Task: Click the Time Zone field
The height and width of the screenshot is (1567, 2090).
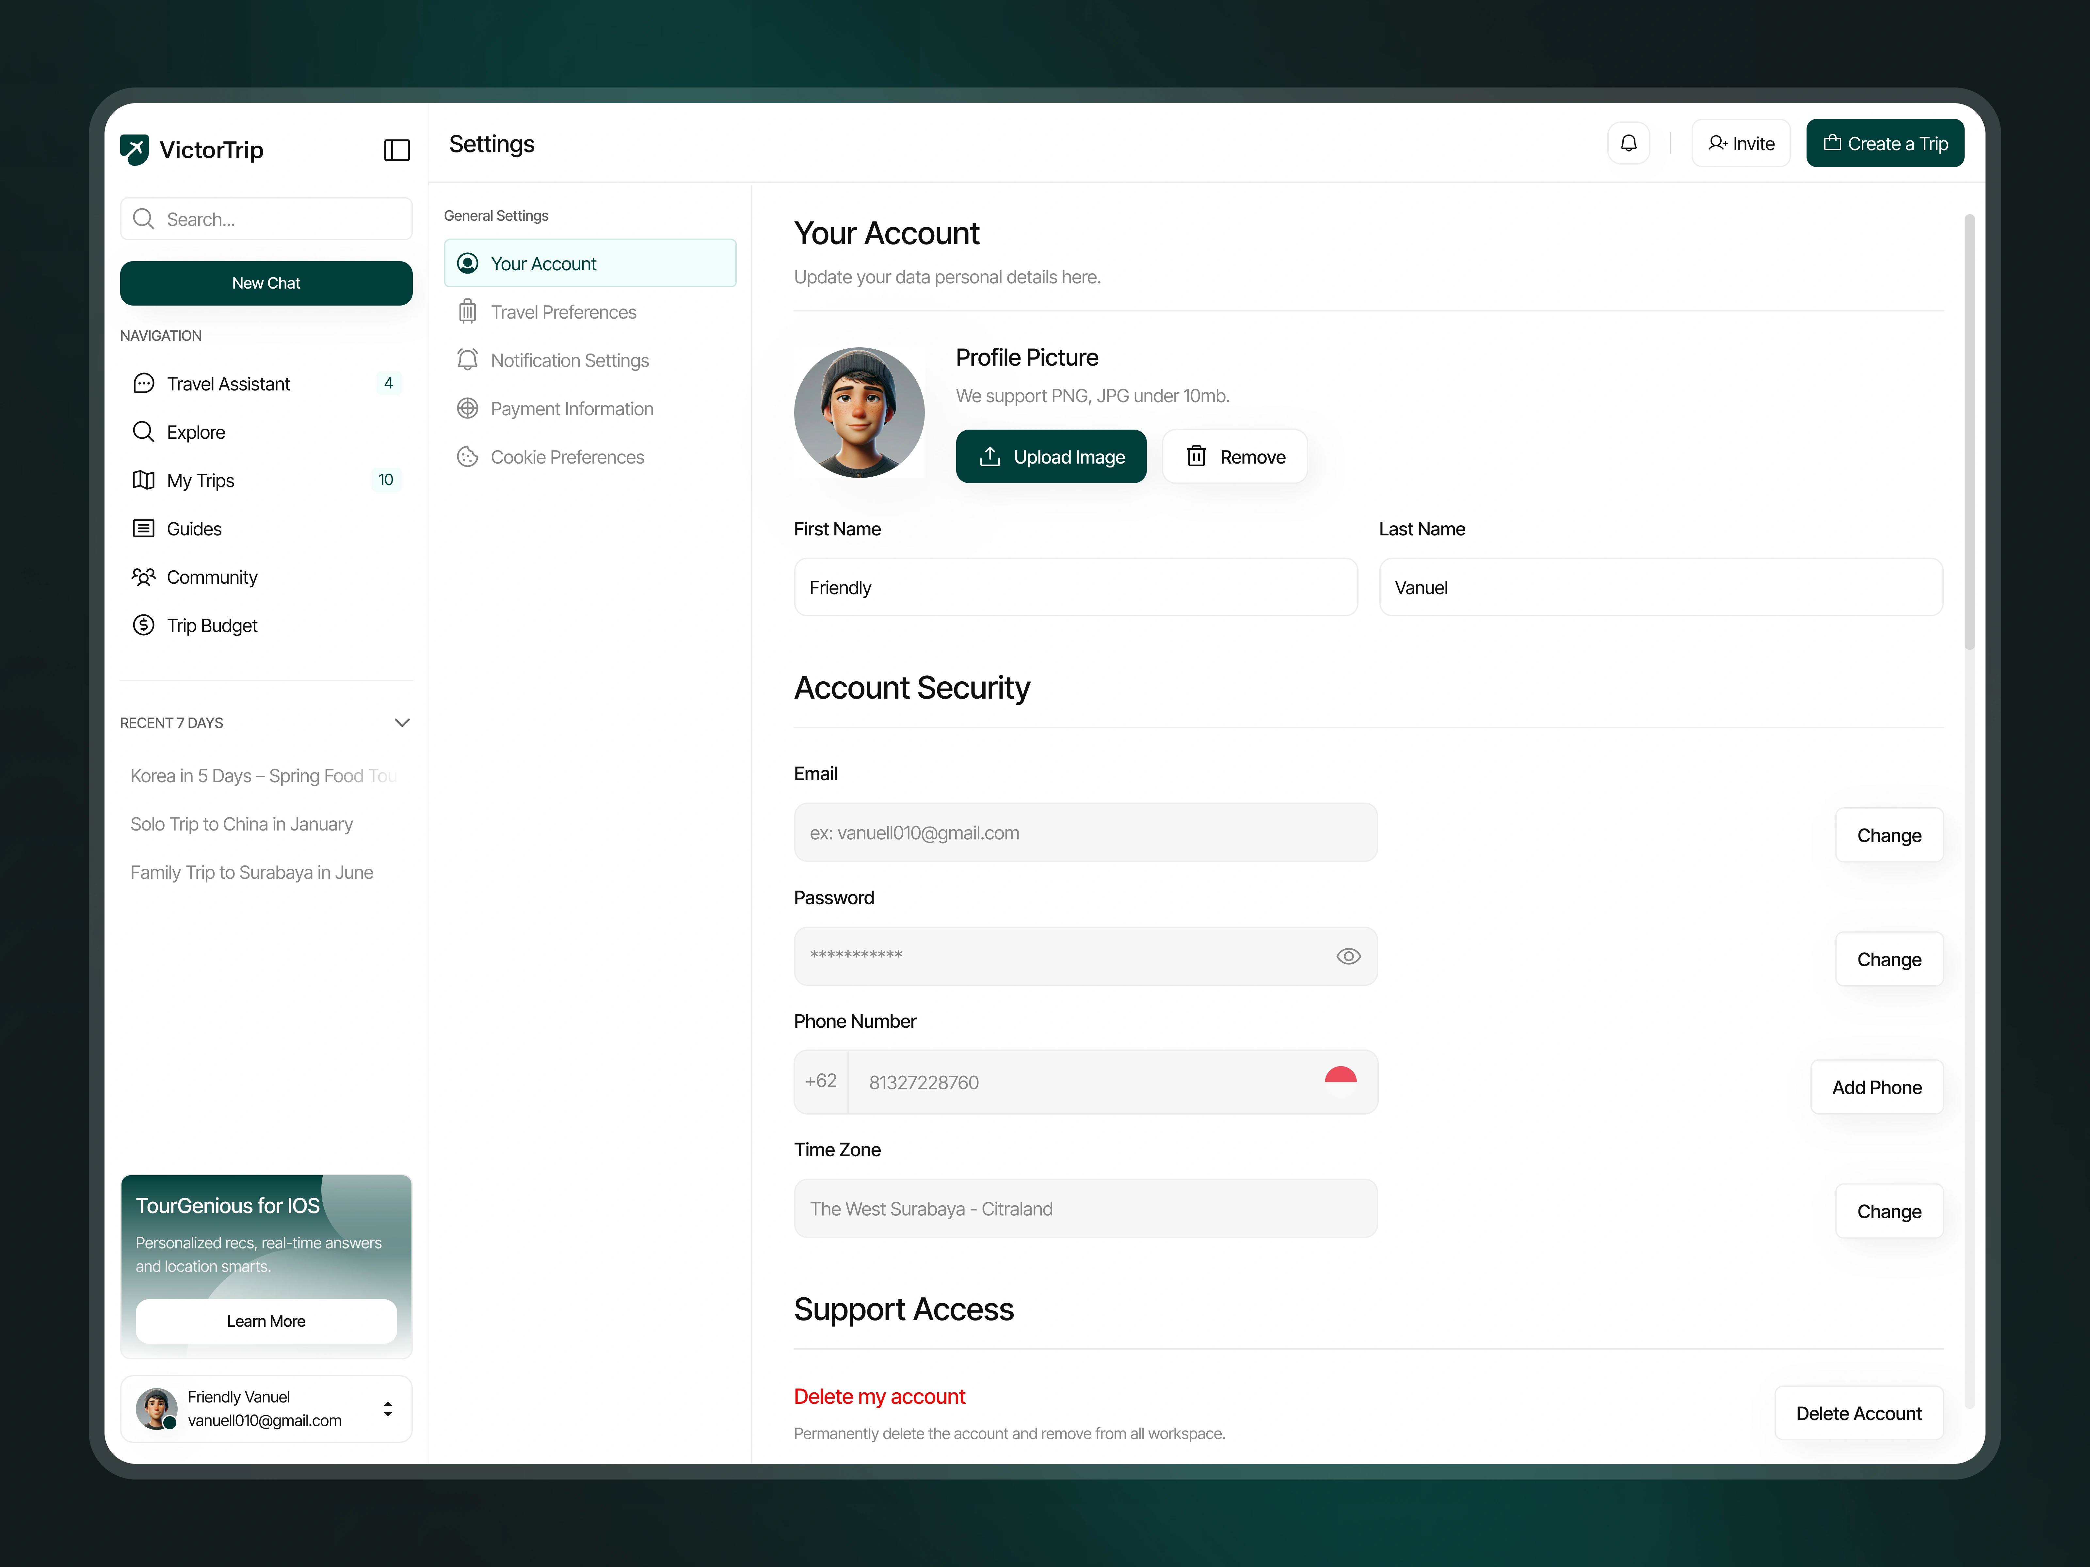Action: point(1085,1208)
